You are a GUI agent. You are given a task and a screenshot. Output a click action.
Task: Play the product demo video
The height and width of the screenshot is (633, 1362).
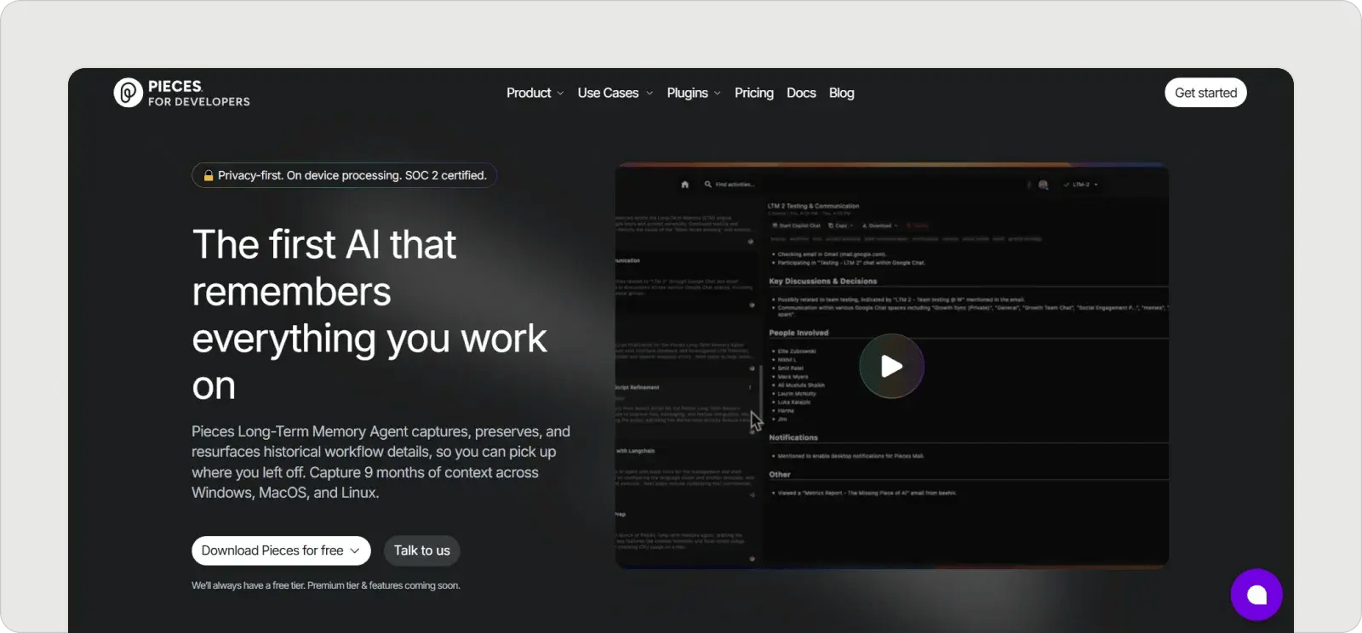891,366
